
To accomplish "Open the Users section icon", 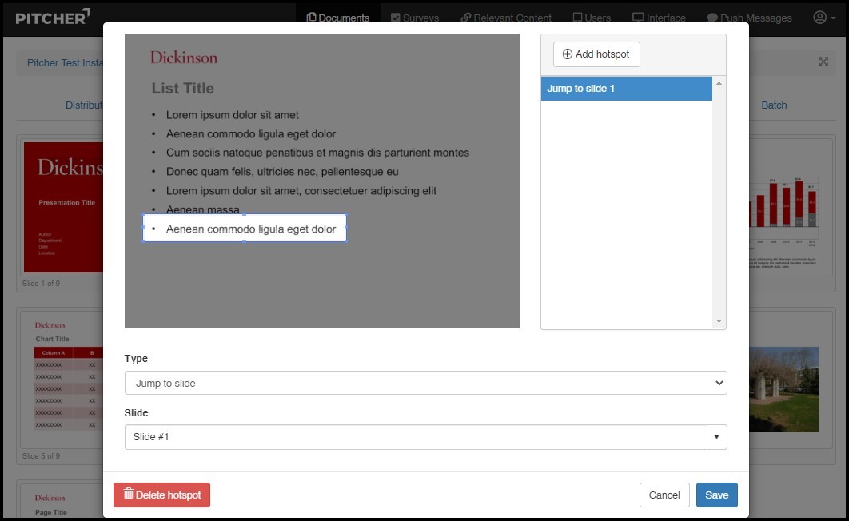I will click(577, 18).
